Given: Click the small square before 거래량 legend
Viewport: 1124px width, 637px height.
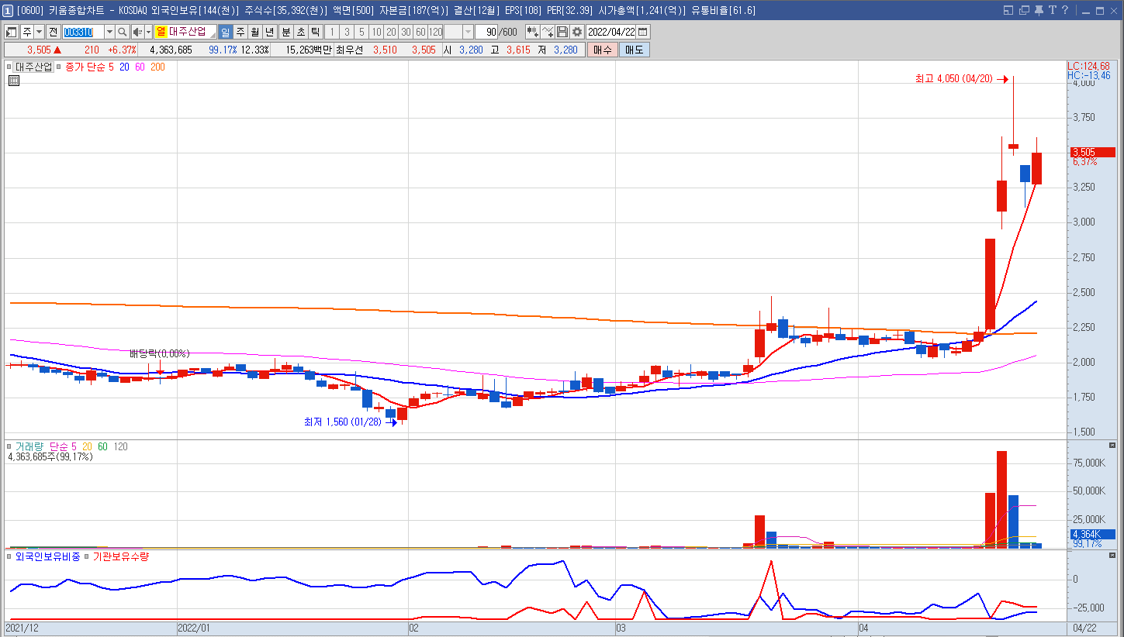Looking at the screenshot, I should pyautogui.click(x=10, y=447).
